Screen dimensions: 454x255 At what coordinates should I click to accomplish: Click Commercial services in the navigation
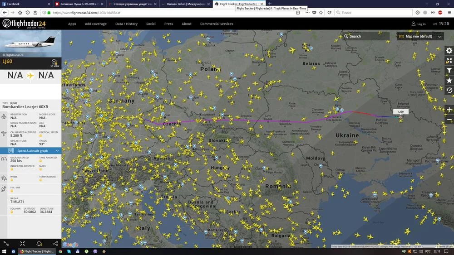tap(217, 24)
